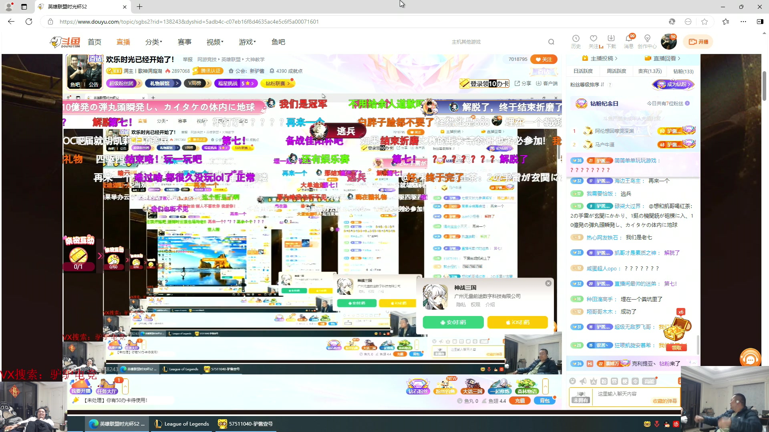Switch to the 日活跃度 tab

point(583,71)
